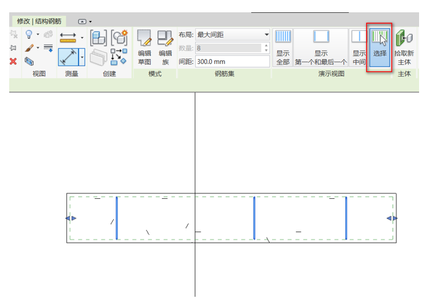Expand the light bulb hide dropdown arrow
The image size is (432, 306).
coord(38,34)
